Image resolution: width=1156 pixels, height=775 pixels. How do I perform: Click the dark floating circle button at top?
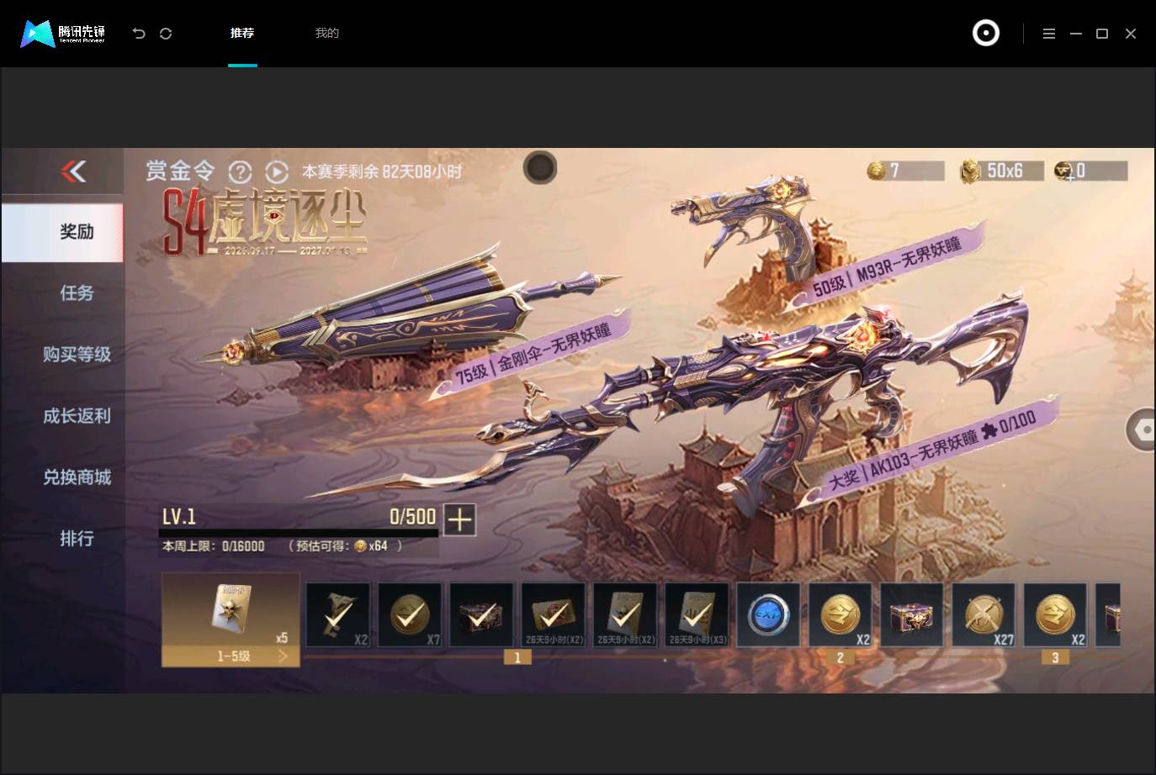click(540, 167)
